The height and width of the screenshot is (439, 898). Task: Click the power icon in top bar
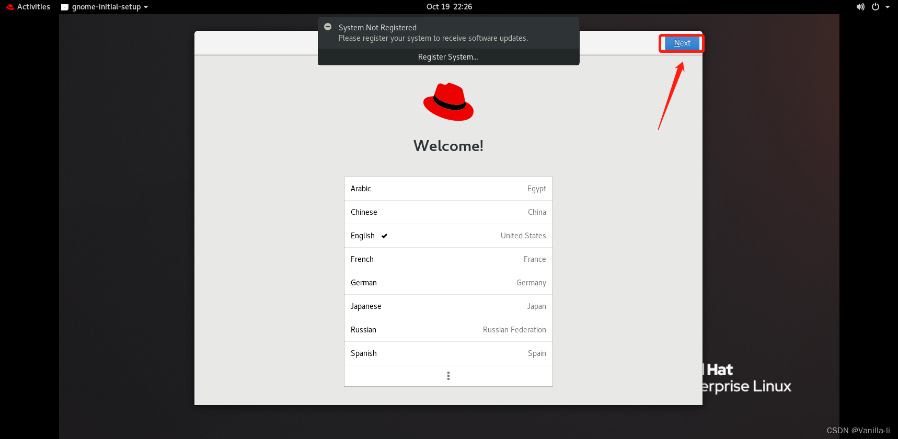[876, 7]
